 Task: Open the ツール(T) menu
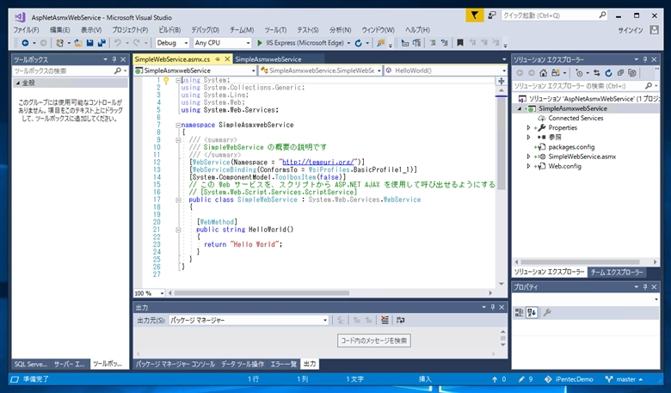click(x=275, y=30)
